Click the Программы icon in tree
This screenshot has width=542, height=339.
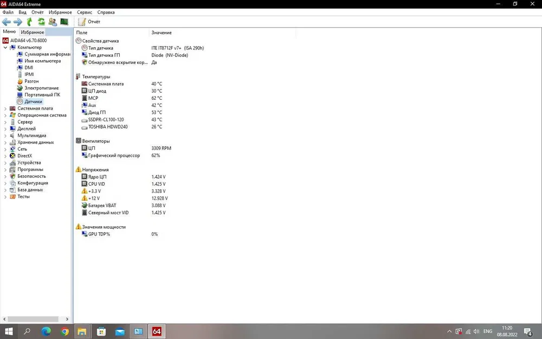click(12, 169)
